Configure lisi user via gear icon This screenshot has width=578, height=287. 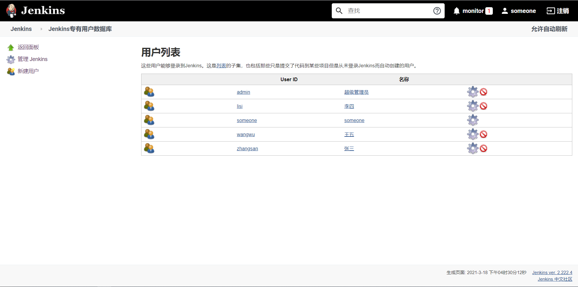click(x=473, y=106)
